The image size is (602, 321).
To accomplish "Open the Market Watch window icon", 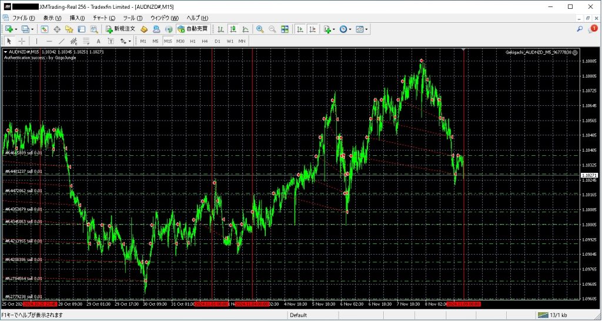I will (x=45, y=29).
